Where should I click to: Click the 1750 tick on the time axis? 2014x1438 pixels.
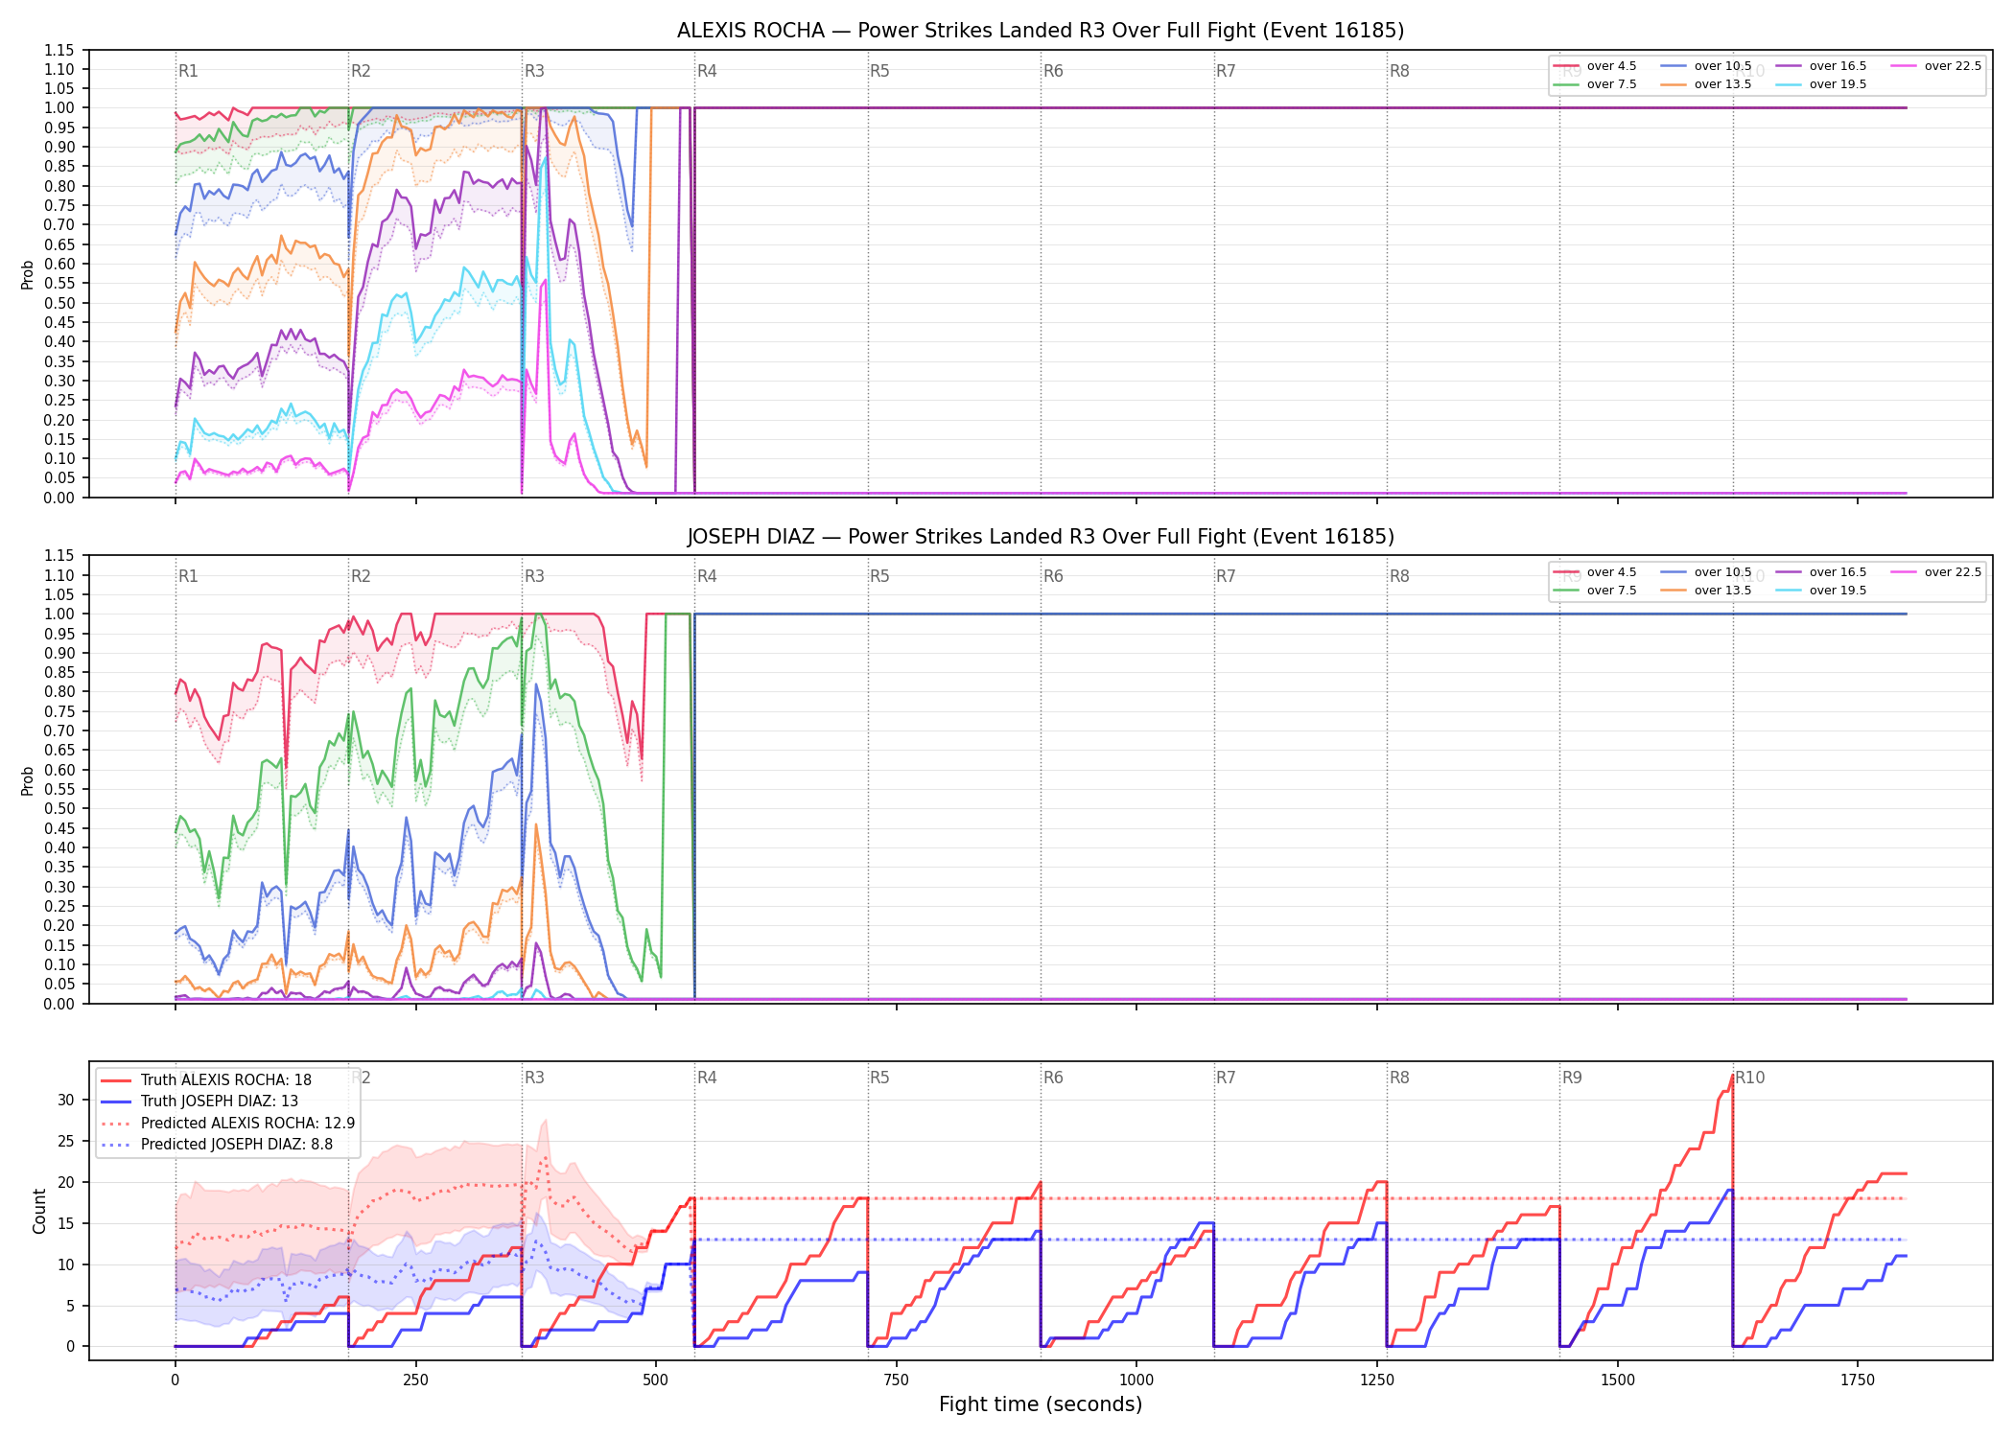tap(1858, 1380)
